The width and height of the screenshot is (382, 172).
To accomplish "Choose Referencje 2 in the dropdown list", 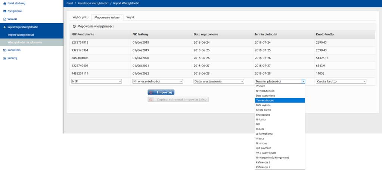I will coord(280,167).
